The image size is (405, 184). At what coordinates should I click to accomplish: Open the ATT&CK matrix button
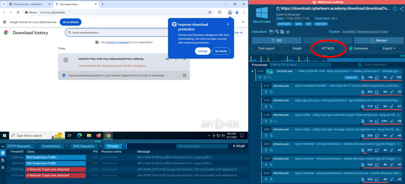click(x=328, y=48)
